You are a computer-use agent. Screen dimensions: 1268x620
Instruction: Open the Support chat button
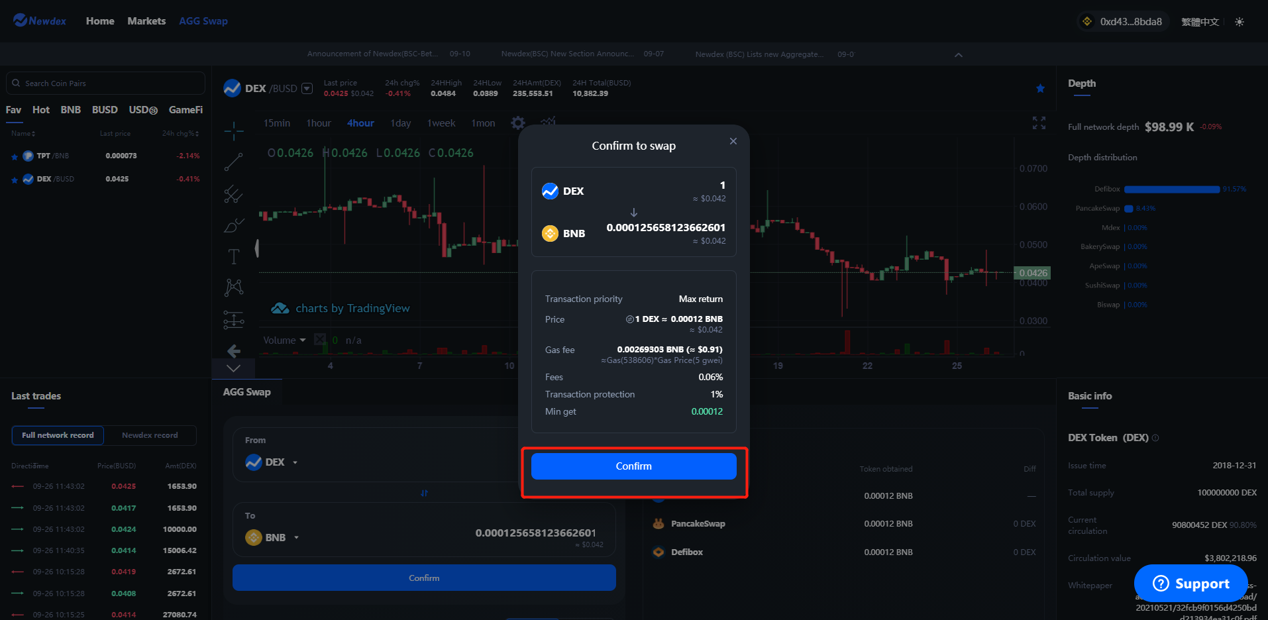coord(1190,584)
